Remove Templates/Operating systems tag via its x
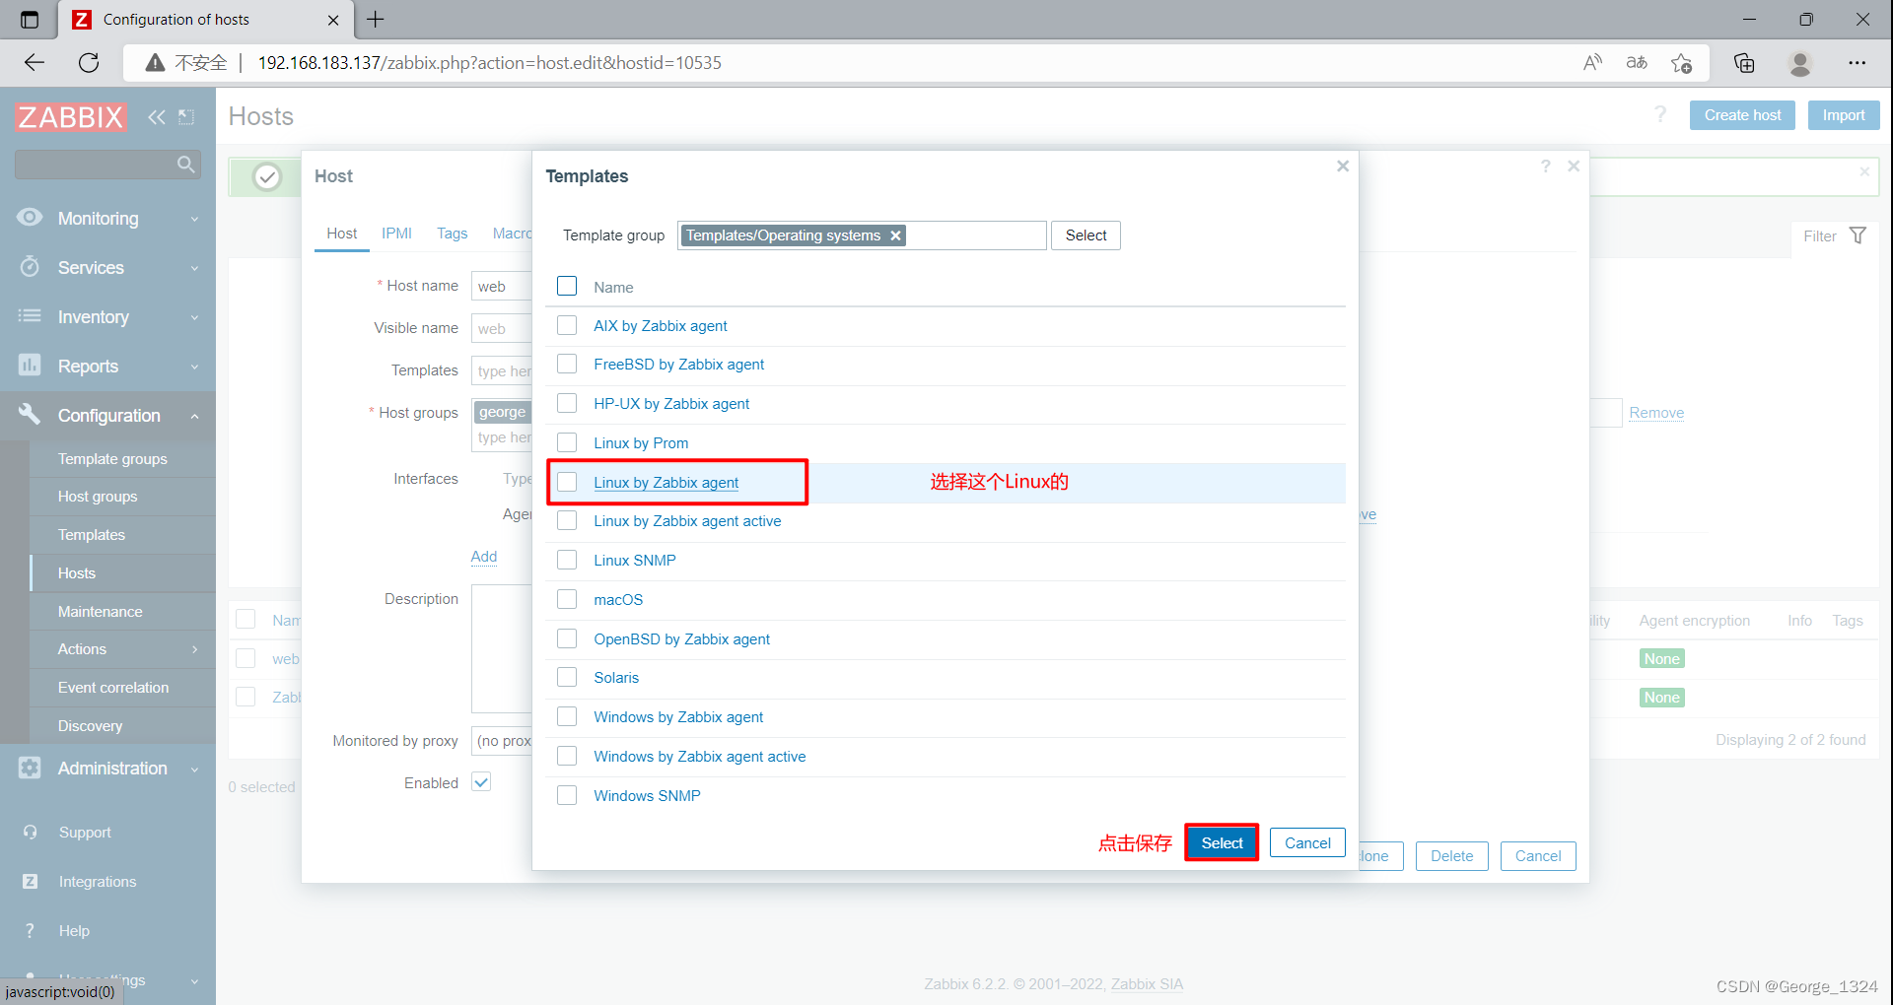The height and width of the screenshot is (1005, 1893). 895,235
